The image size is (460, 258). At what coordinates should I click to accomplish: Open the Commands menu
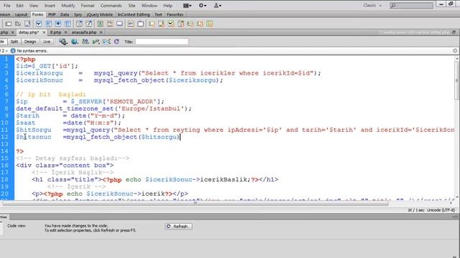(x=111, y=6)
